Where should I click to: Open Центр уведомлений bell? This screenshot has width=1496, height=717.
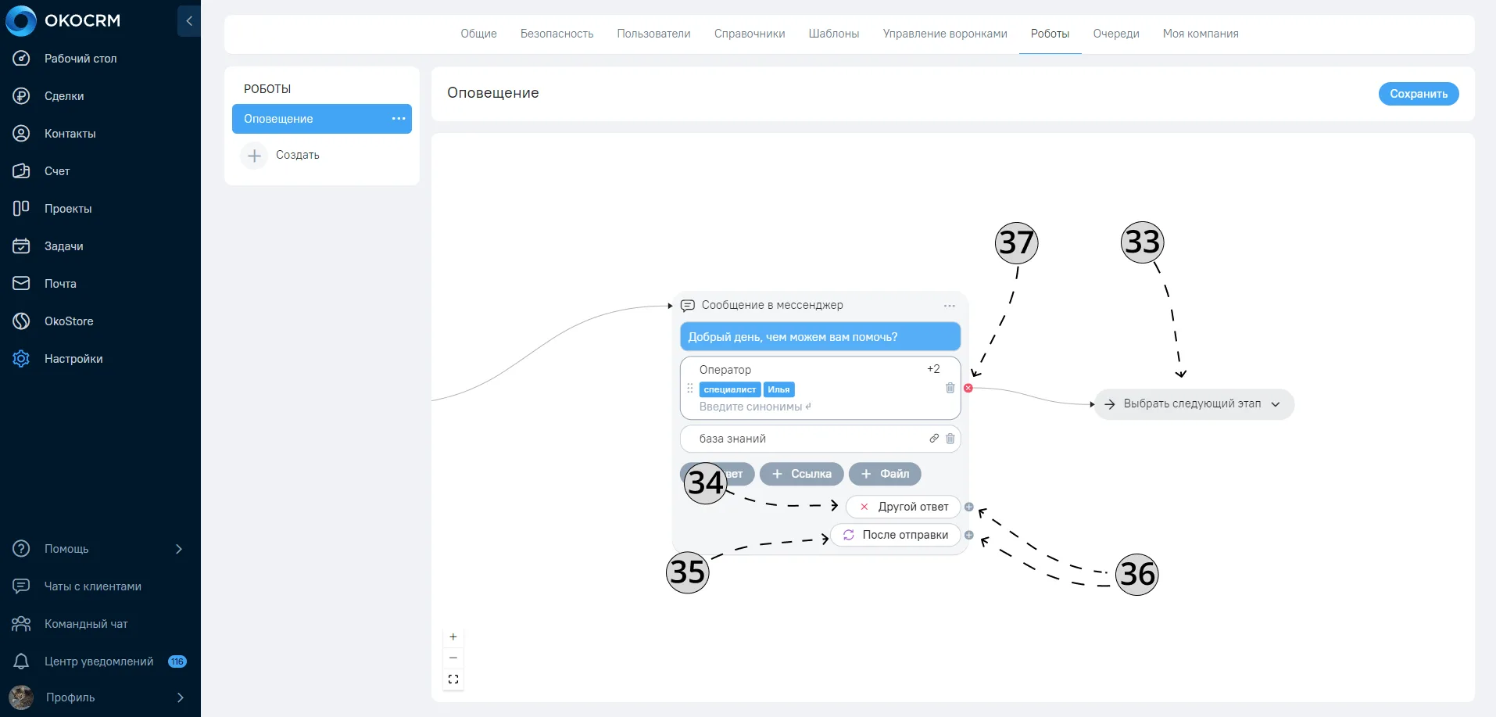coord(22,661)
